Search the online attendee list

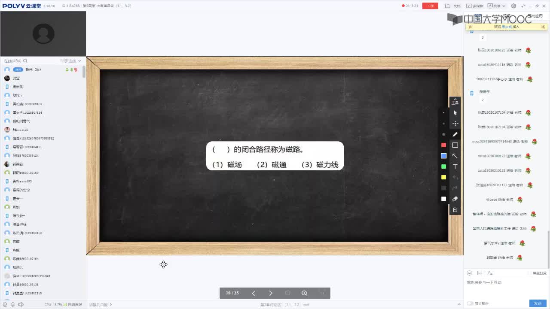tap(25, 61)
